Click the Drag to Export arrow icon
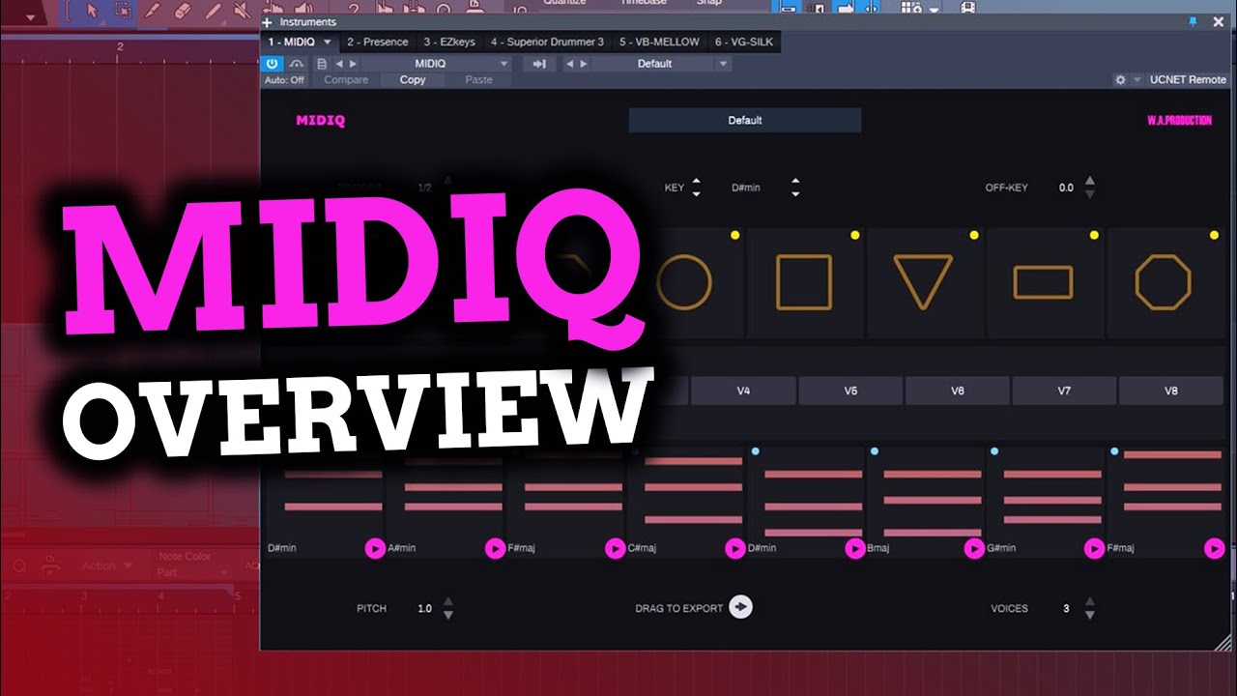 click(x=741, y=607)
